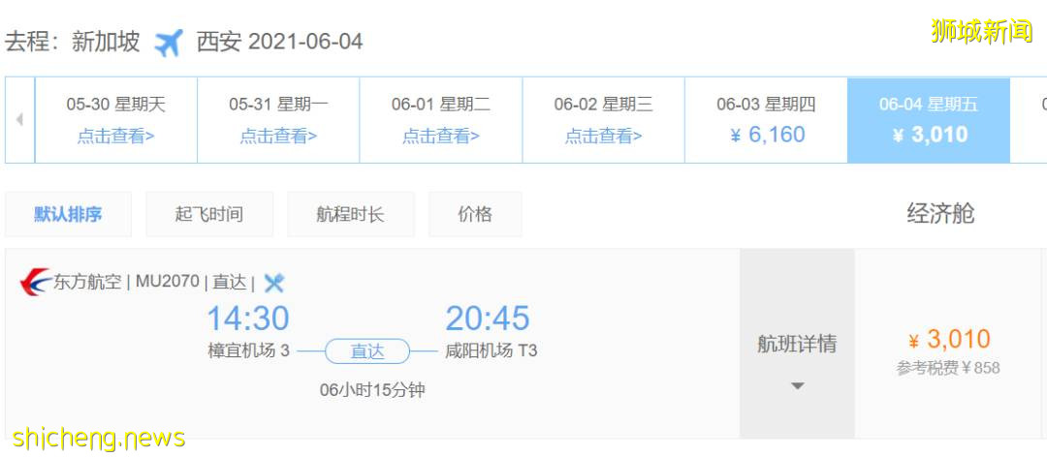Select the 06-01 星期二 date tab
This screenshot has height=457, width=1047.
pos(441,120)
